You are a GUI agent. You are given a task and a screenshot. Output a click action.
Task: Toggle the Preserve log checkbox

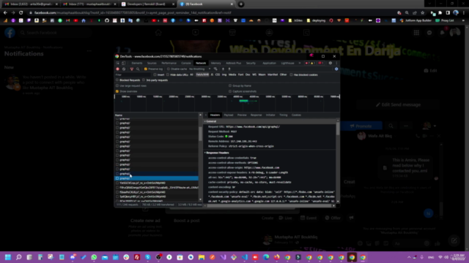pyautogui.click(x=146, y=69)
